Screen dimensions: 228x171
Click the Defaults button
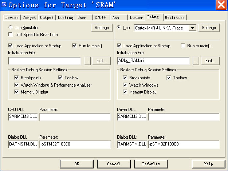coord(151,164)
